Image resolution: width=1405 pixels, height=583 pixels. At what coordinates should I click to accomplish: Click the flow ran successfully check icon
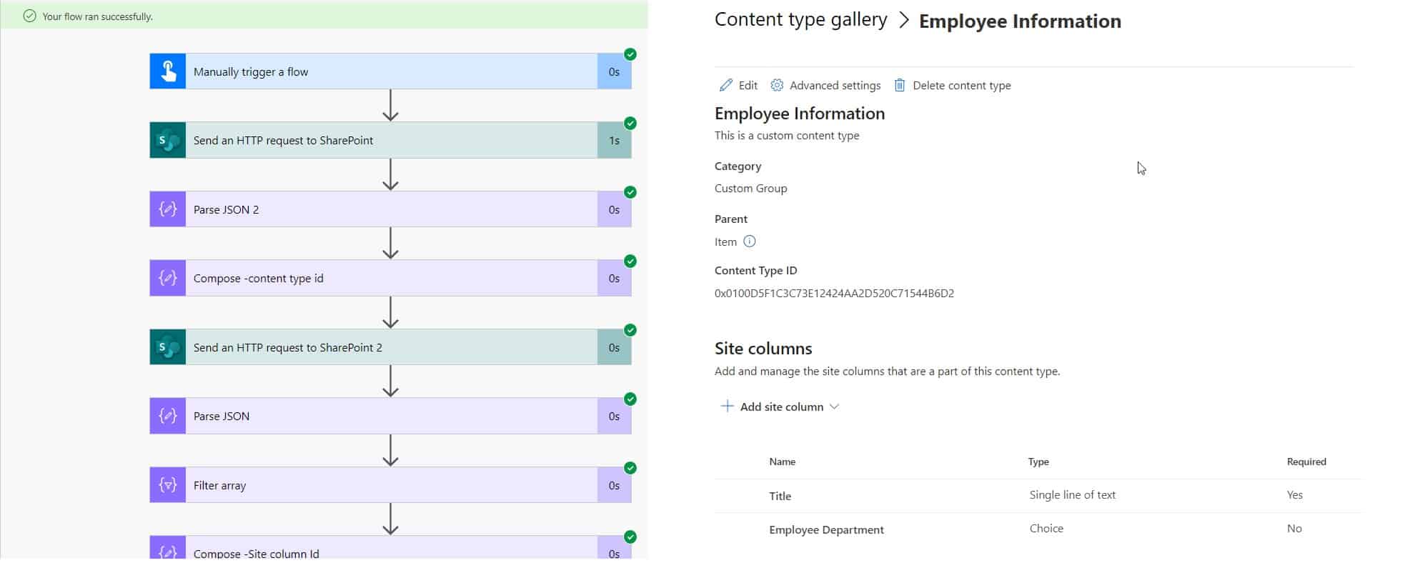(x=29, y=16)
